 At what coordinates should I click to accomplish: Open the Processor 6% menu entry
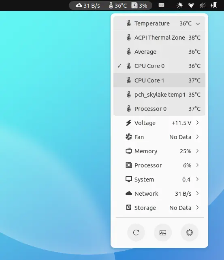click(x=160, y=165)
